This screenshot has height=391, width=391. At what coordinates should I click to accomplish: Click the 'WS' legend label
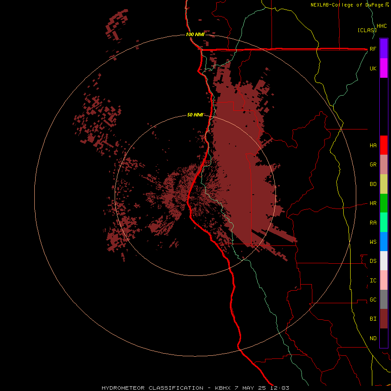(x=373, y=242)
